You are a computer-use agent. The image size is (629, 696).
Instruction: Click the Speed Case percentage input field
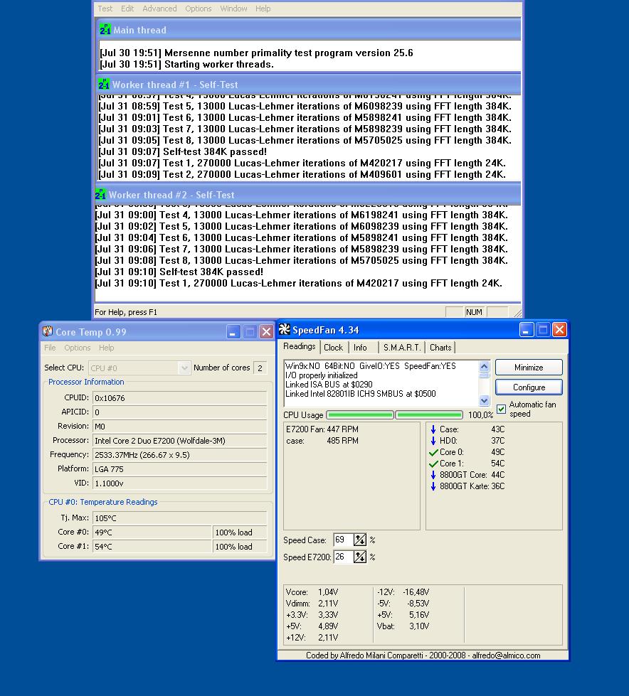343,540
